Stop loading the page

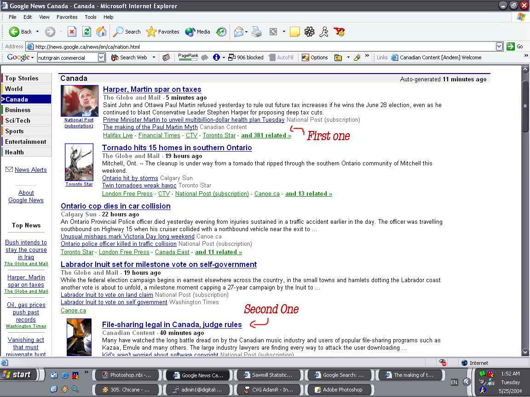[x=72, y=32]
